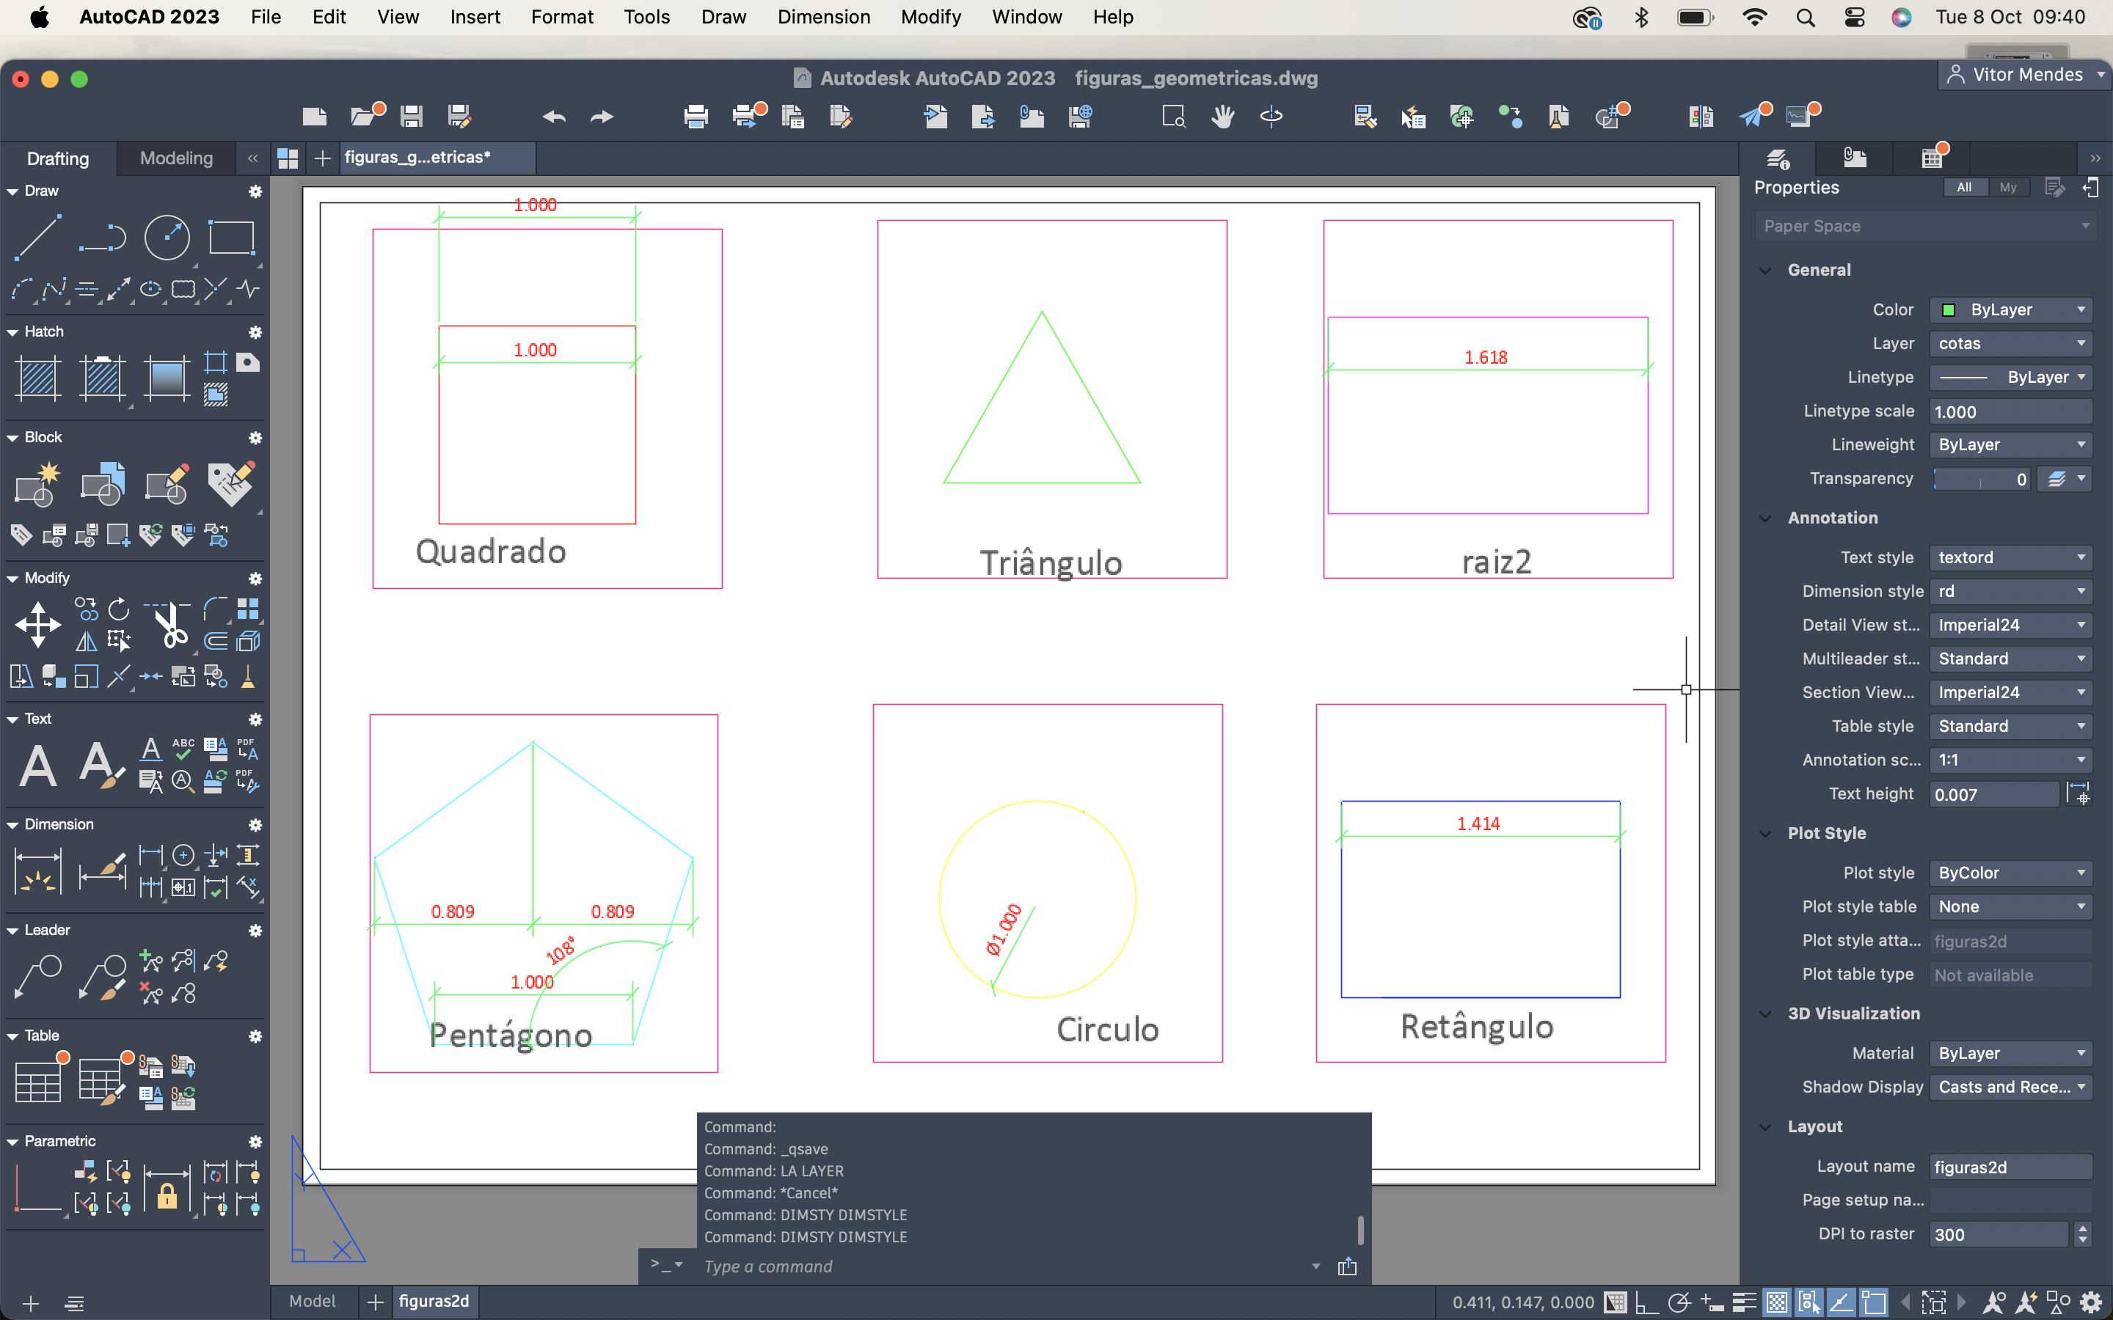
Task: Click the Save drawing icon
Action: [x=412, y=116]
